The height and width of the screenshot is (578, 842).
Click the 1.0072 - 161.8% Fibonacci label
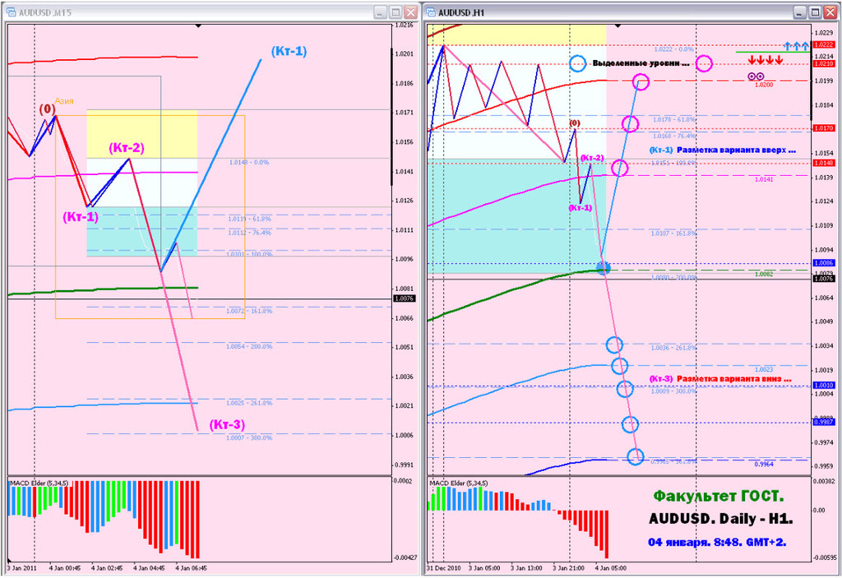(249, 311)
